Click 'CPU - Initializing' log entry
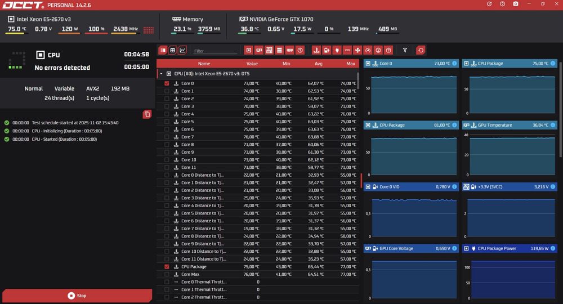 [x=67, y=131]
